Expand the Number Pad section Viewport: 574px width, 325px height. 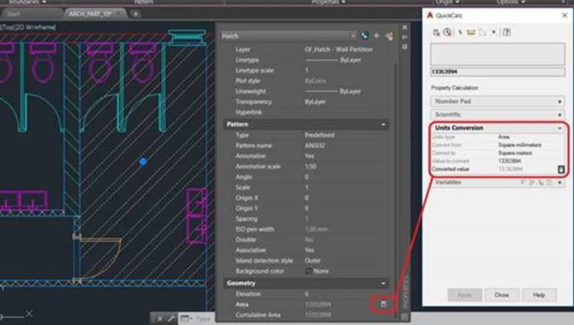[x=559, y=102]
